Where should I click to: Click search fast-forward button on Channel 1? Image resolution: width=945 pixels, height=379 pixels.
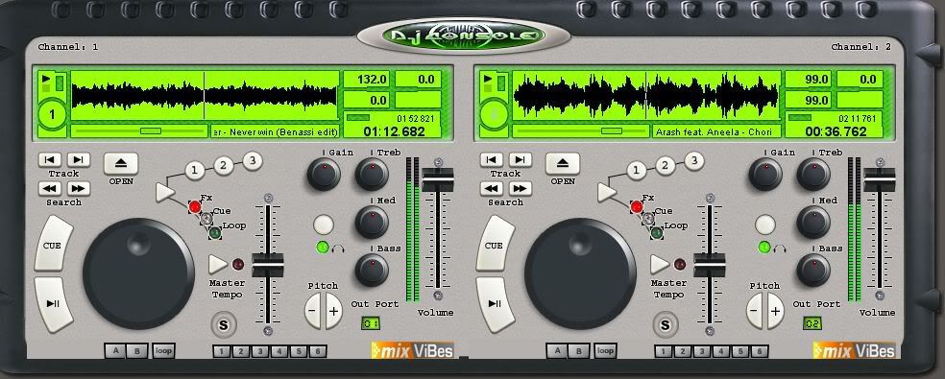[79, 189]
